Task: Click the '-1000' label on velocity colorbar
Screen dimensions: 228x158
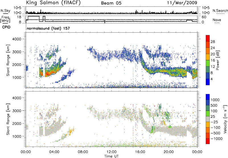Action: (217, 139)
